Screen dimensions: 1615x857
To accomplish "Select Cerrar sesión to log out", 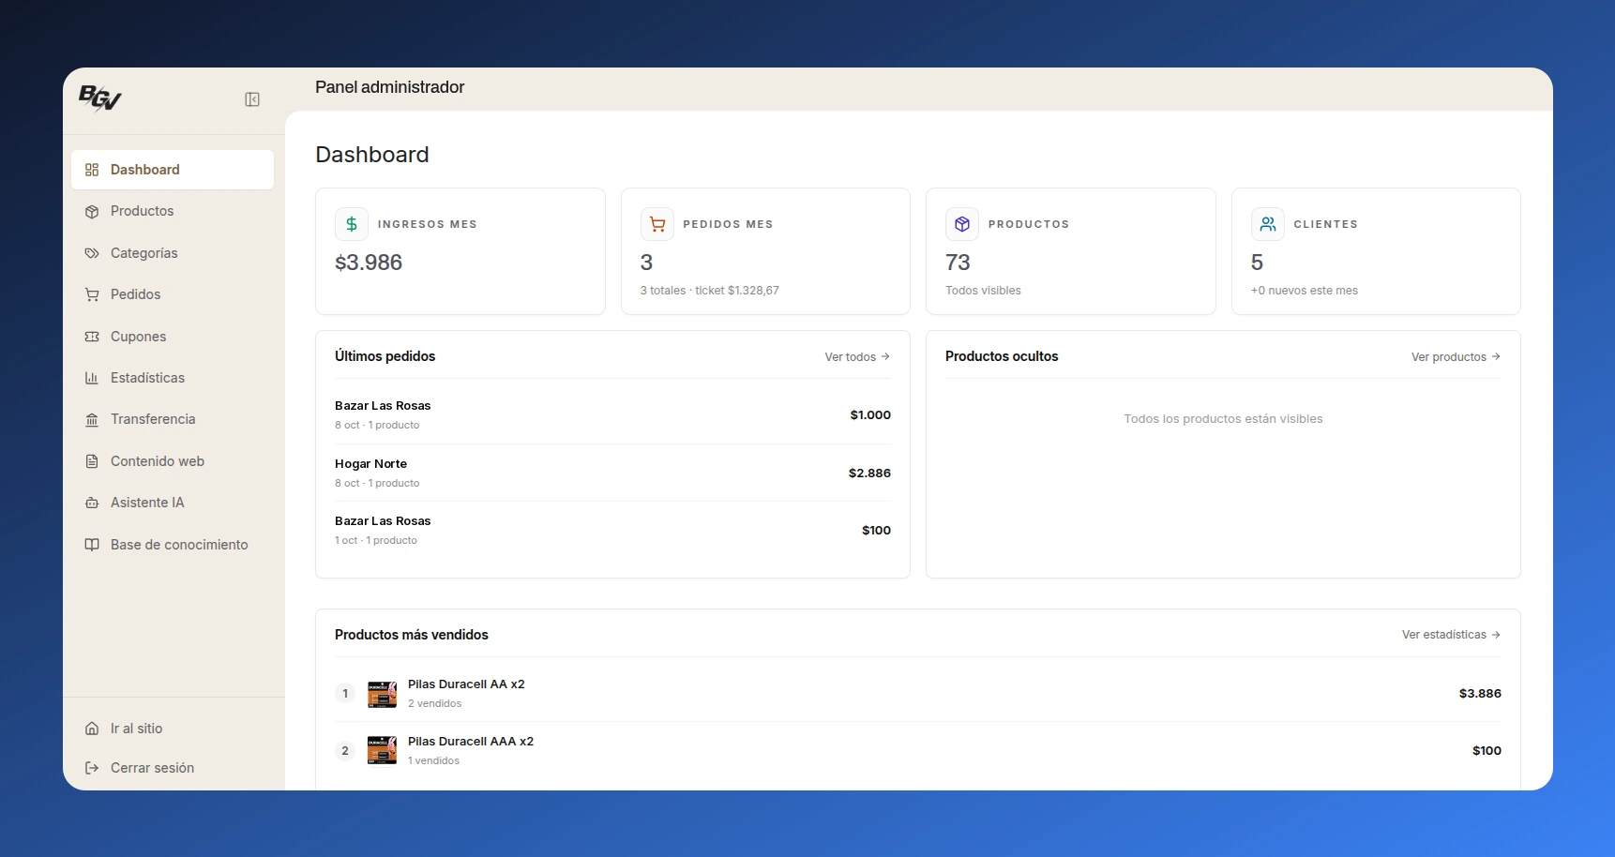I will coord(173,768).
